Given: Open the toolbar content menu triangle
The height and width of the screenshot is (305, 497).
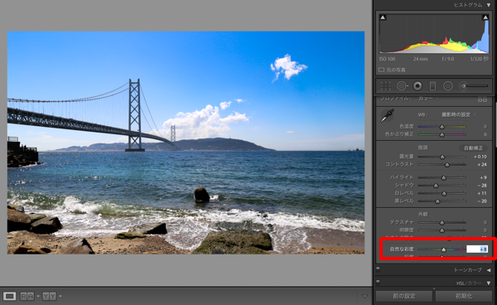Looking at the screenshot, I should [364, 296].
